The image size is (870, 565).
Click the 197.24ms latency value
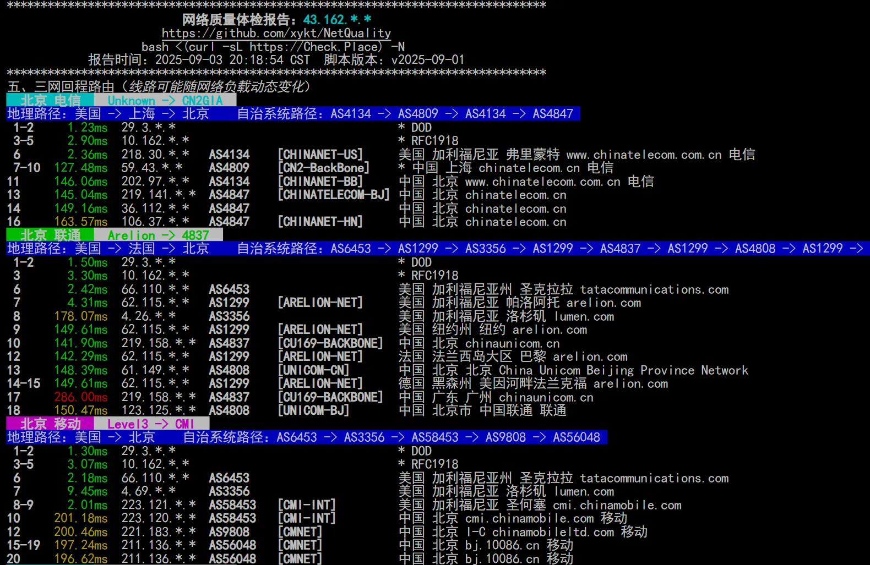81,545
